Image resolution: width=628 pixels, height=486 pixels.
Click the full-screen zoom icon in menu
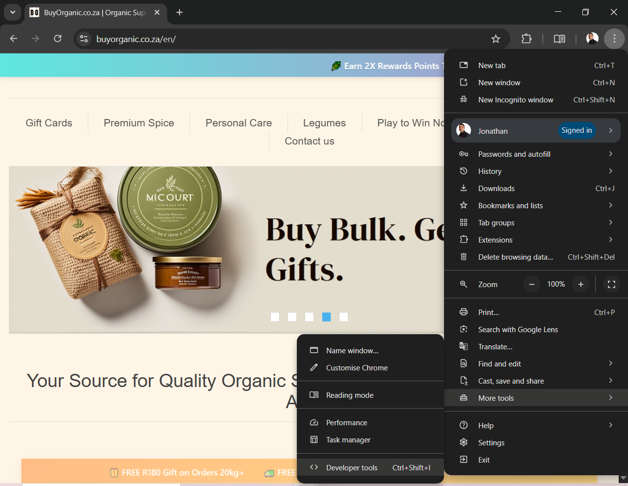[611, 284]
